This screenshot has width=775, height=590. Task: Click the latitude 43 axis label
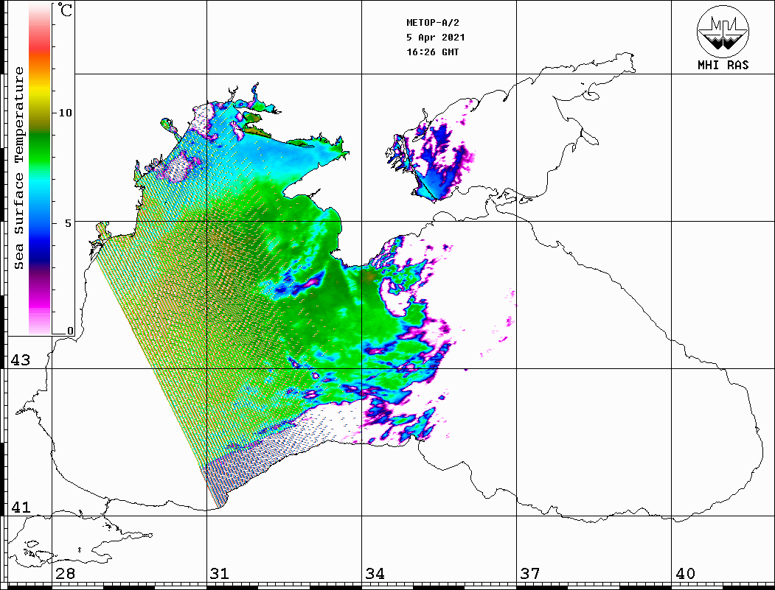(x=19, y=360)
